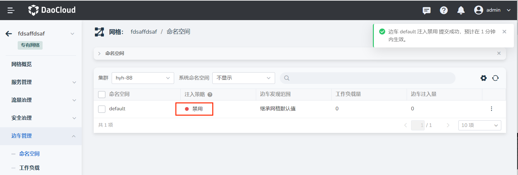Toggle the select-all namespaces checkbox
The image size is (518, 175).
point(102,95)
